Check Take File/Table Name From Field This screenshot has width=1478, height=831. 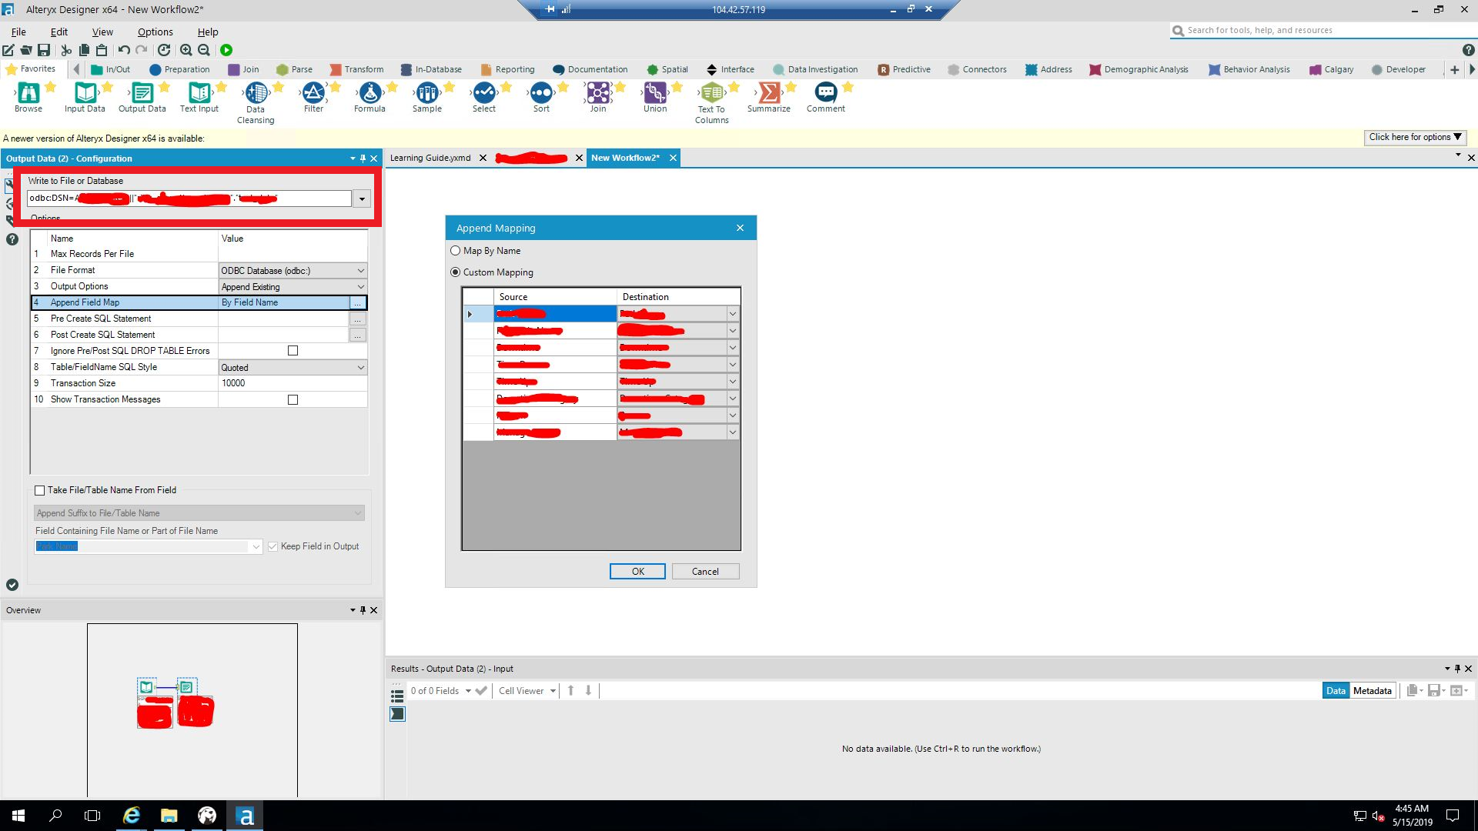(40, 490)
